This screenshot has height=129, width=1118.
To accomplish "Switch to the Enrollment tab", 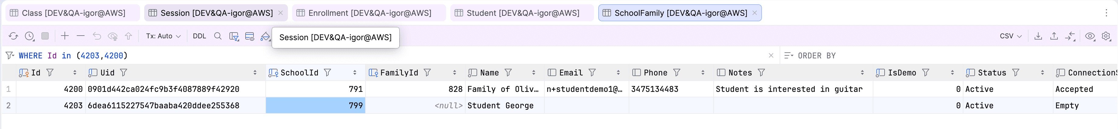I will pyautogui.click(x=369, y=13).
